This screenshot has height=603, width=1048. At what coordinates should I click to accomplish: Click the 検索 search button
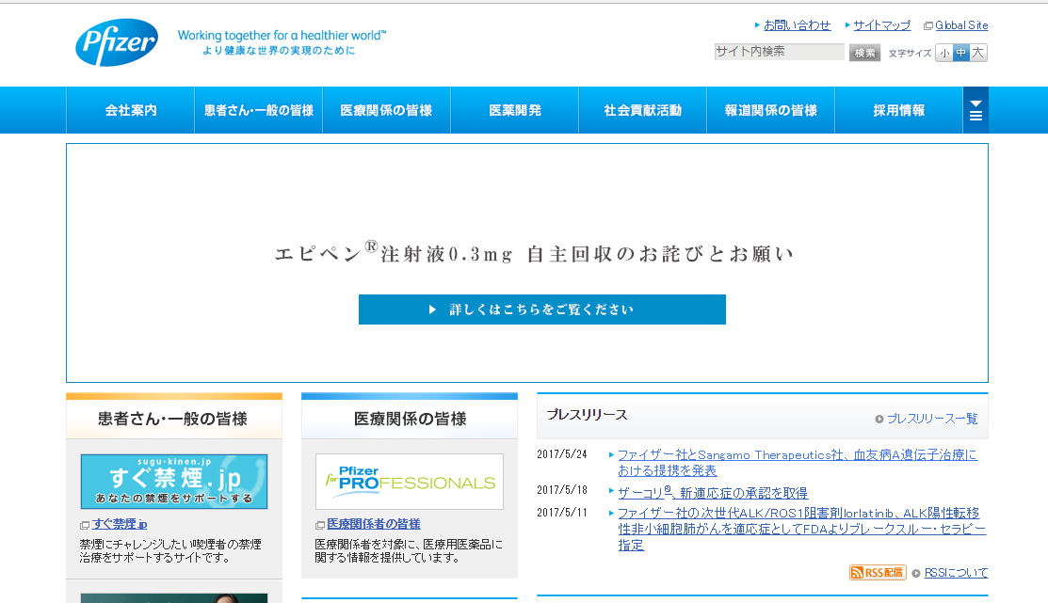[x=864, y=53]
